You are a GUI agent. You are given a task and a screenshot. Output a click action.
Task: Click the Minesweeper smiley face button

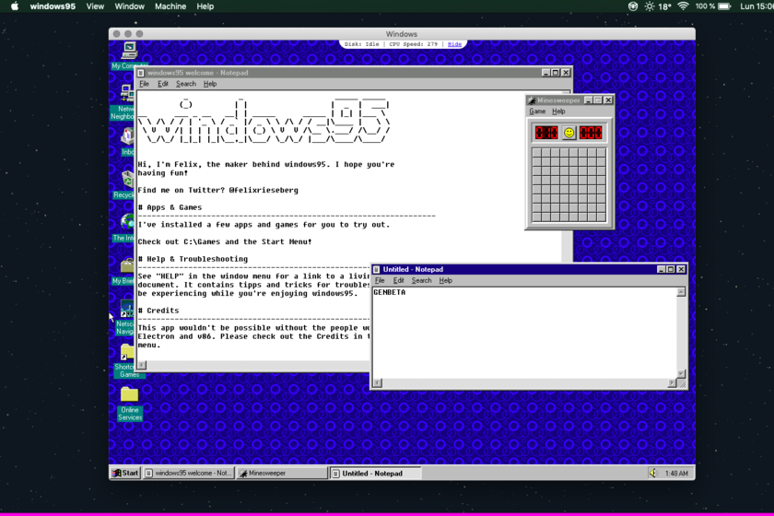tap(569, 133)
